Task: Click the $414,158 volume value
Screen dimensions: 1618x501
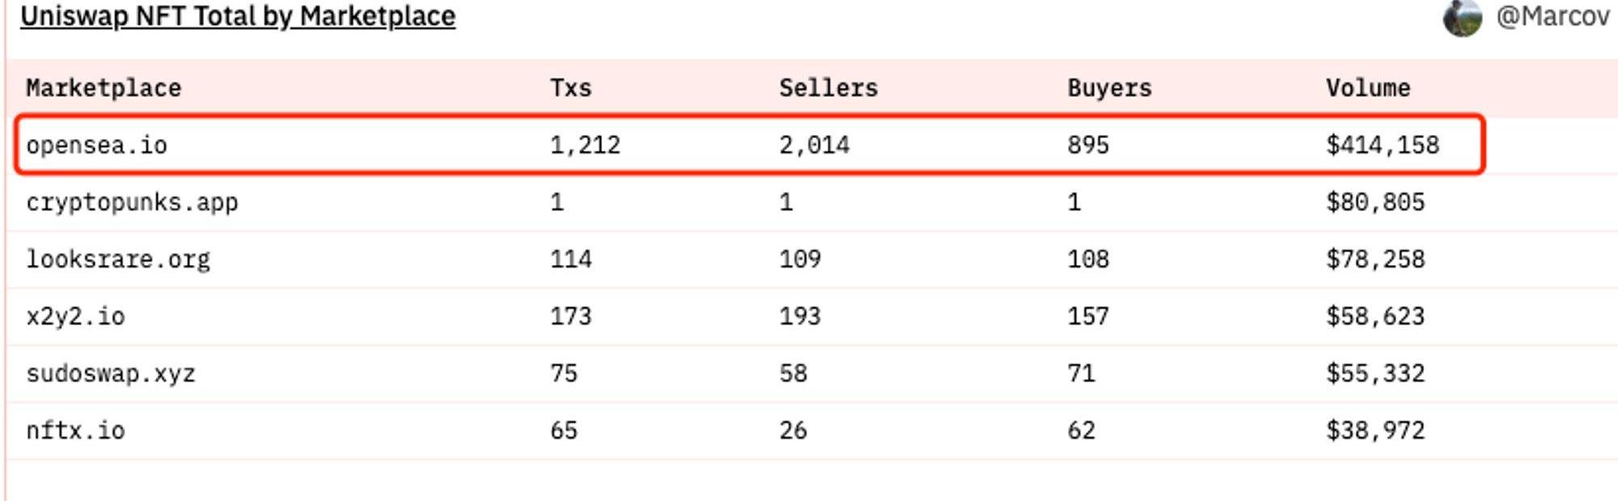Action: click(1382, 145)
